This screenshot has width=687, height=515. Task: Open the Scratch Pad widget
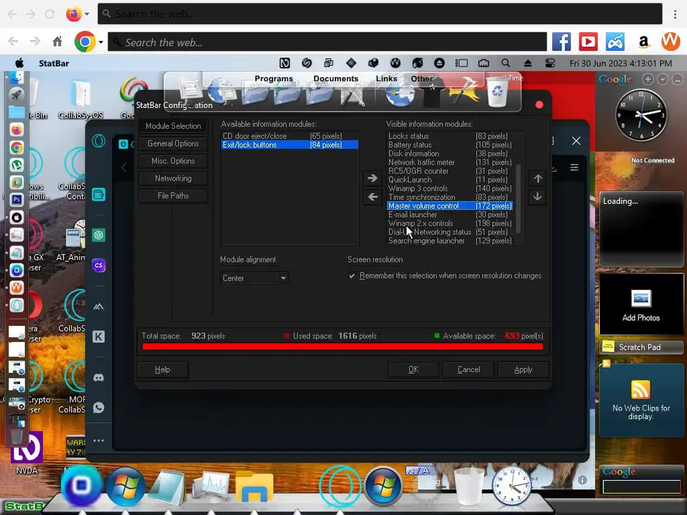pyautogui.click(x=641, y=347)
